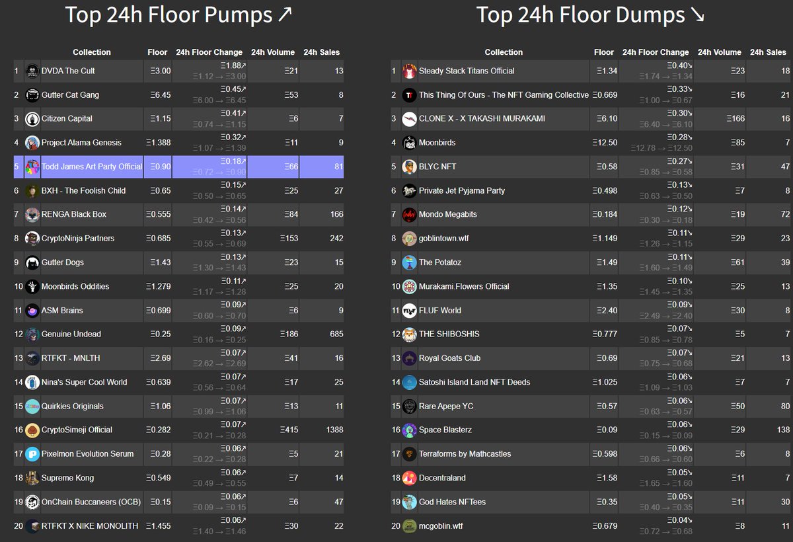
Task: Open CryptoSimeji Official collection name
Action: (x=77, y=430)
